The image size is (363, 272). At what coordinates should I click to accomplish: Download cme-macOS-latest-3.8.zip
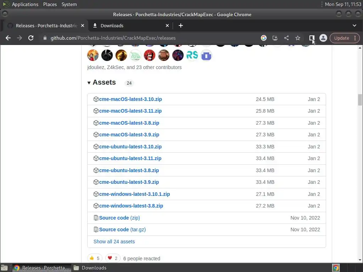129,123
